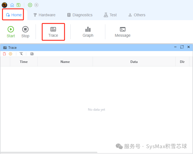Clear trace data with the red icon
The width and height of the screenshot is (193, 154).
pyautogui.click(x=5, y=54)
